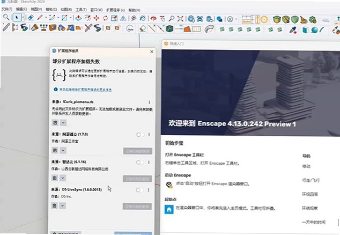Click the Enscape start icon beside 启动 text
The image size is (340, 235).
point(169,185)
